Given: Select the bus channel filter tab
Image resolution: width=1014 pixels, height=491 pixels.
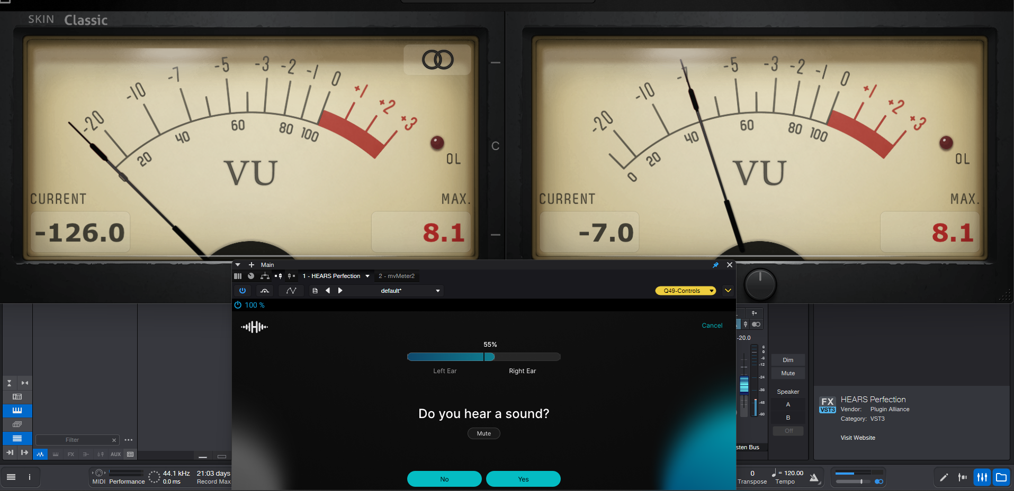Looking at the screenshot, I should point(86,454).
